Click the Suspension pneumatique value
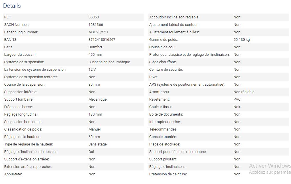291x184 pixels. coord(109,62)
